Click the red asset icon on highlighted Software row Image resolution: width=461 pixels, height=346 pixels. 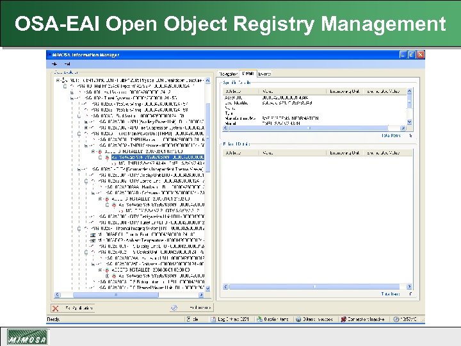coord(107,158)
